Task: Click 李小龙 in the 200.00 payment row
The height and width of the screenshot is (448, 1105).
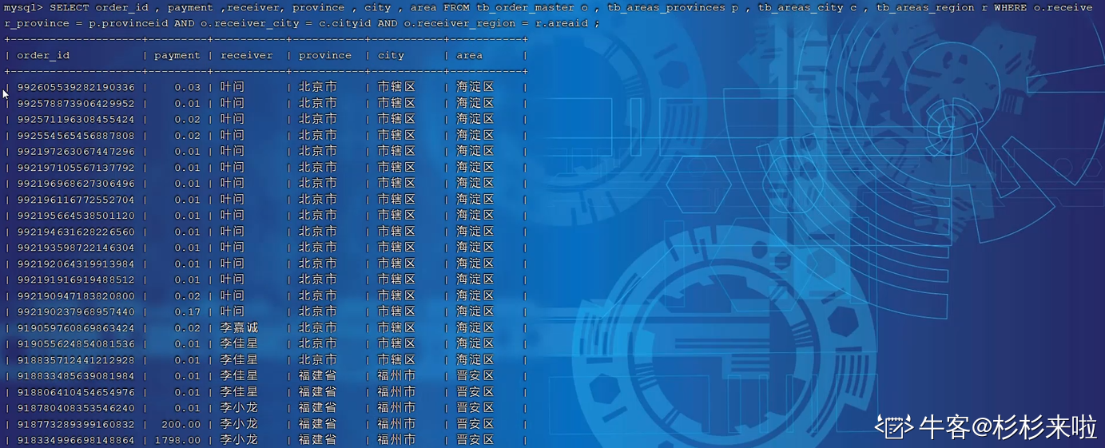Action: pos(240,424)
